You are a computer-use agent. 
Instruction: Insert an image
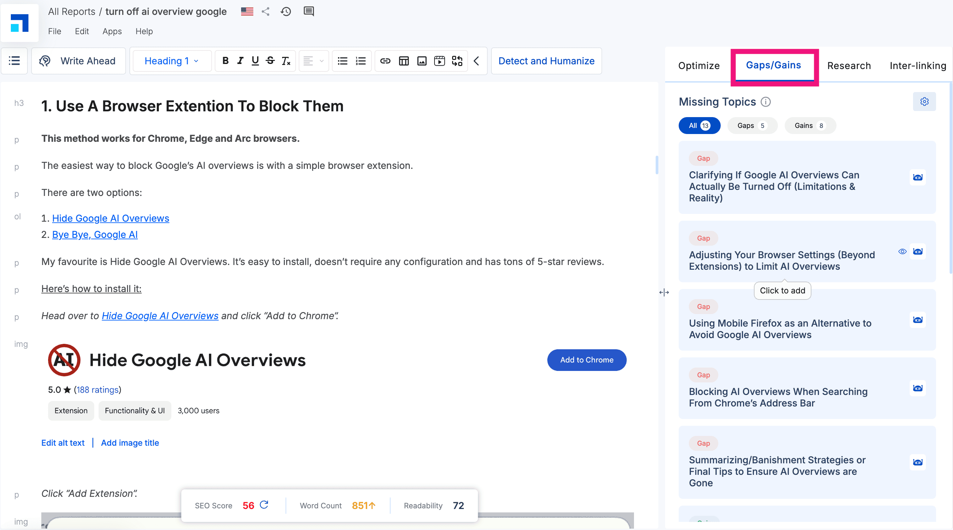[x=422, y=61]
